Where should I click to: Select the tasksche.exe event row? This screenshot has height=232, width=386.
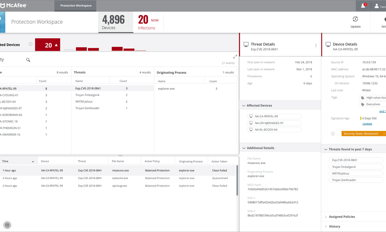click(x=118, y=178)
